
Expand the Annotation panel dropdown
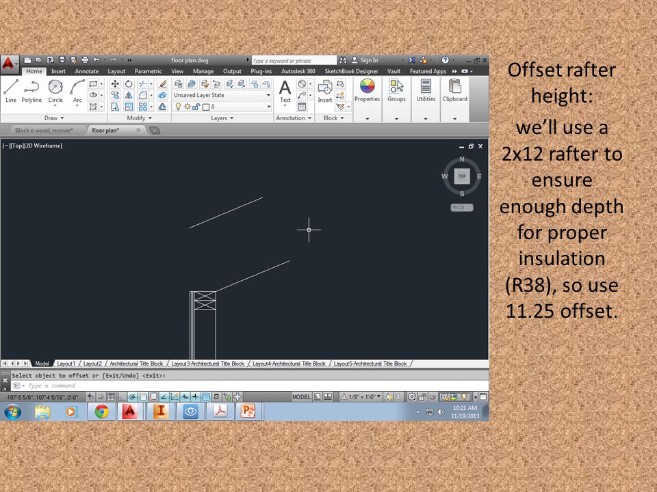[x=294, y=118]
